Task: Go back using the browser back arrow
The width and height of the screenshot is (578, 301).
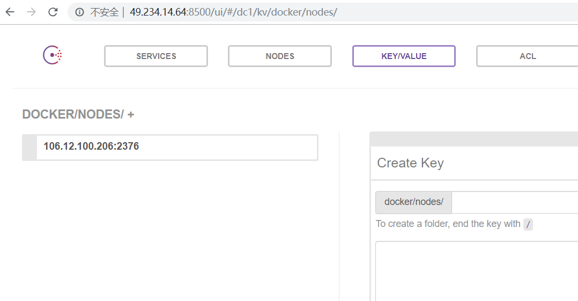Action: (x=10, y=12)
